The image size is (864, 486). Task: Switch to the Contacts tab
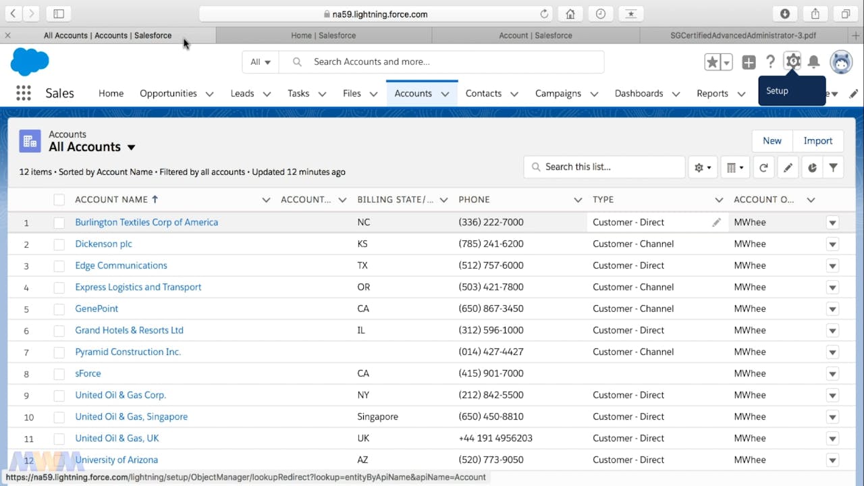point(483,94)
